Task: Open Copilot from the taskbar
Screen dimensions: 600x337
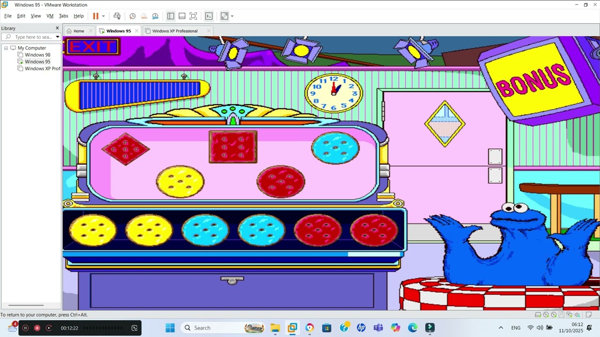Action: tap(396, 328)
